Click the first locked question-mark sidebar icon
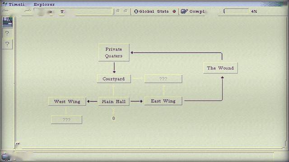289x162 pixels. [7, 33]
